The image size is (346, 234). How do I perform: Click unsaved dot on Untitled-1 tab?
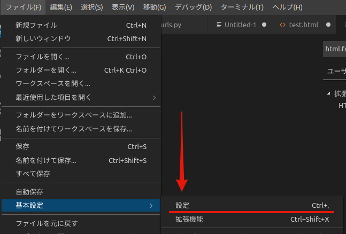pyautogui.click(x=264, y=25)
